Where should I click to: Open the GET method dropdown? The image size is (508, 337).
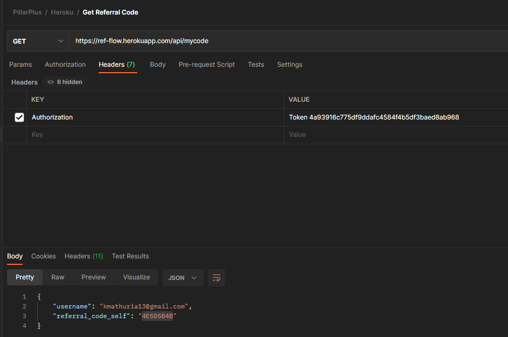(x=38, y=41)
